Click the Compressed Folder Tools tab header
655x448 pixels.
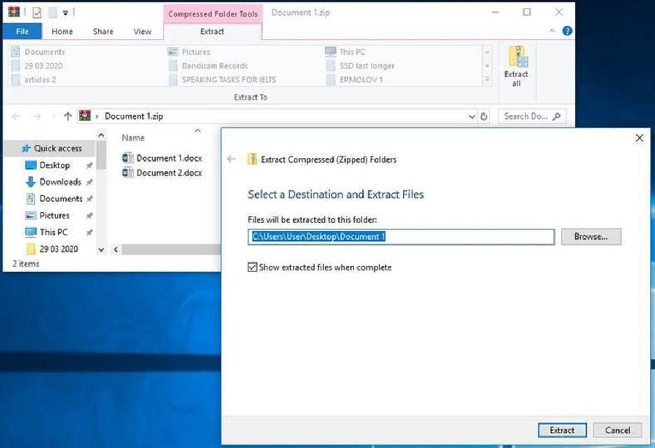coord(213,14)
